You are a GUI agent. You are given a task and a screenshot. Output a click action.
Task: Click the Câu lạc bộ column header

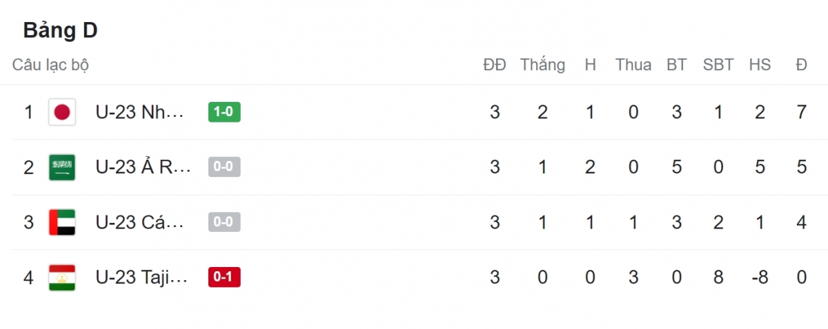point(50,65)
